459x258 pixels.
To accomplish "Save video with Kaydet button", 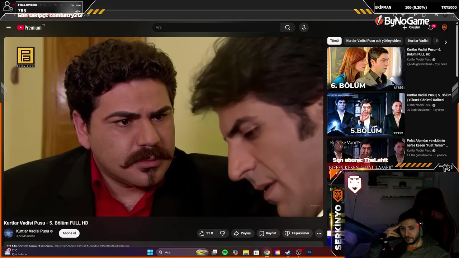I will pyautogui.click(x=268, y=233).
